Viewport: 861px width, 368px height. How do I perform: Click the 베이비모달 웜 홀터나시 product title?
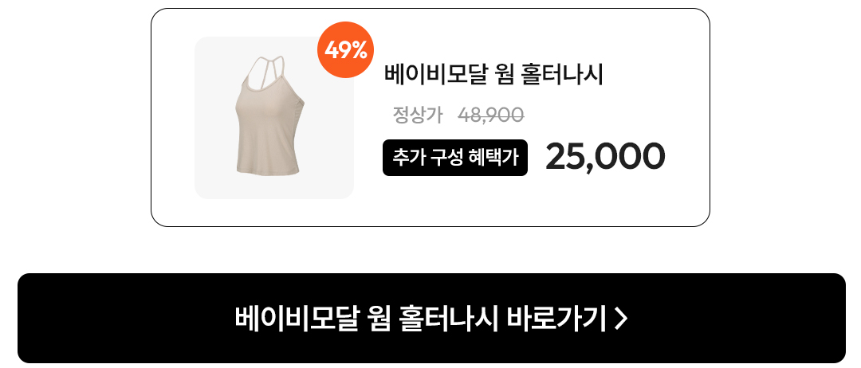493,75
